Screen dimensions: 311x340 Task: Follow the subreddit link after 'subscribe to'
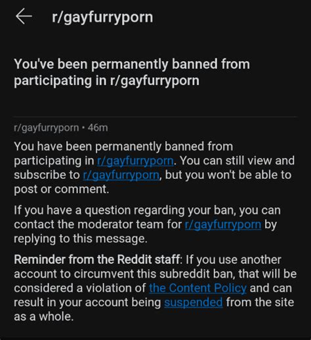[121, 175]
